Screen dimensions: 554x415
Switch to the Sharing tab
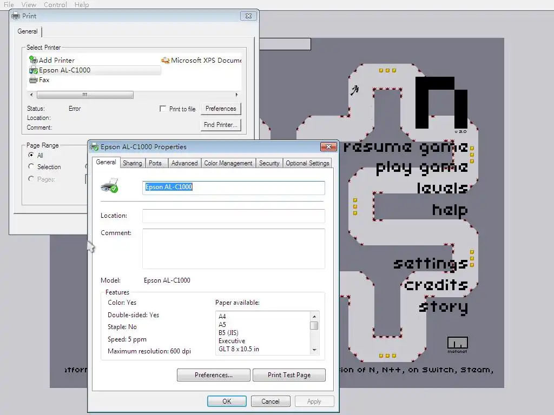pos(133,163)
